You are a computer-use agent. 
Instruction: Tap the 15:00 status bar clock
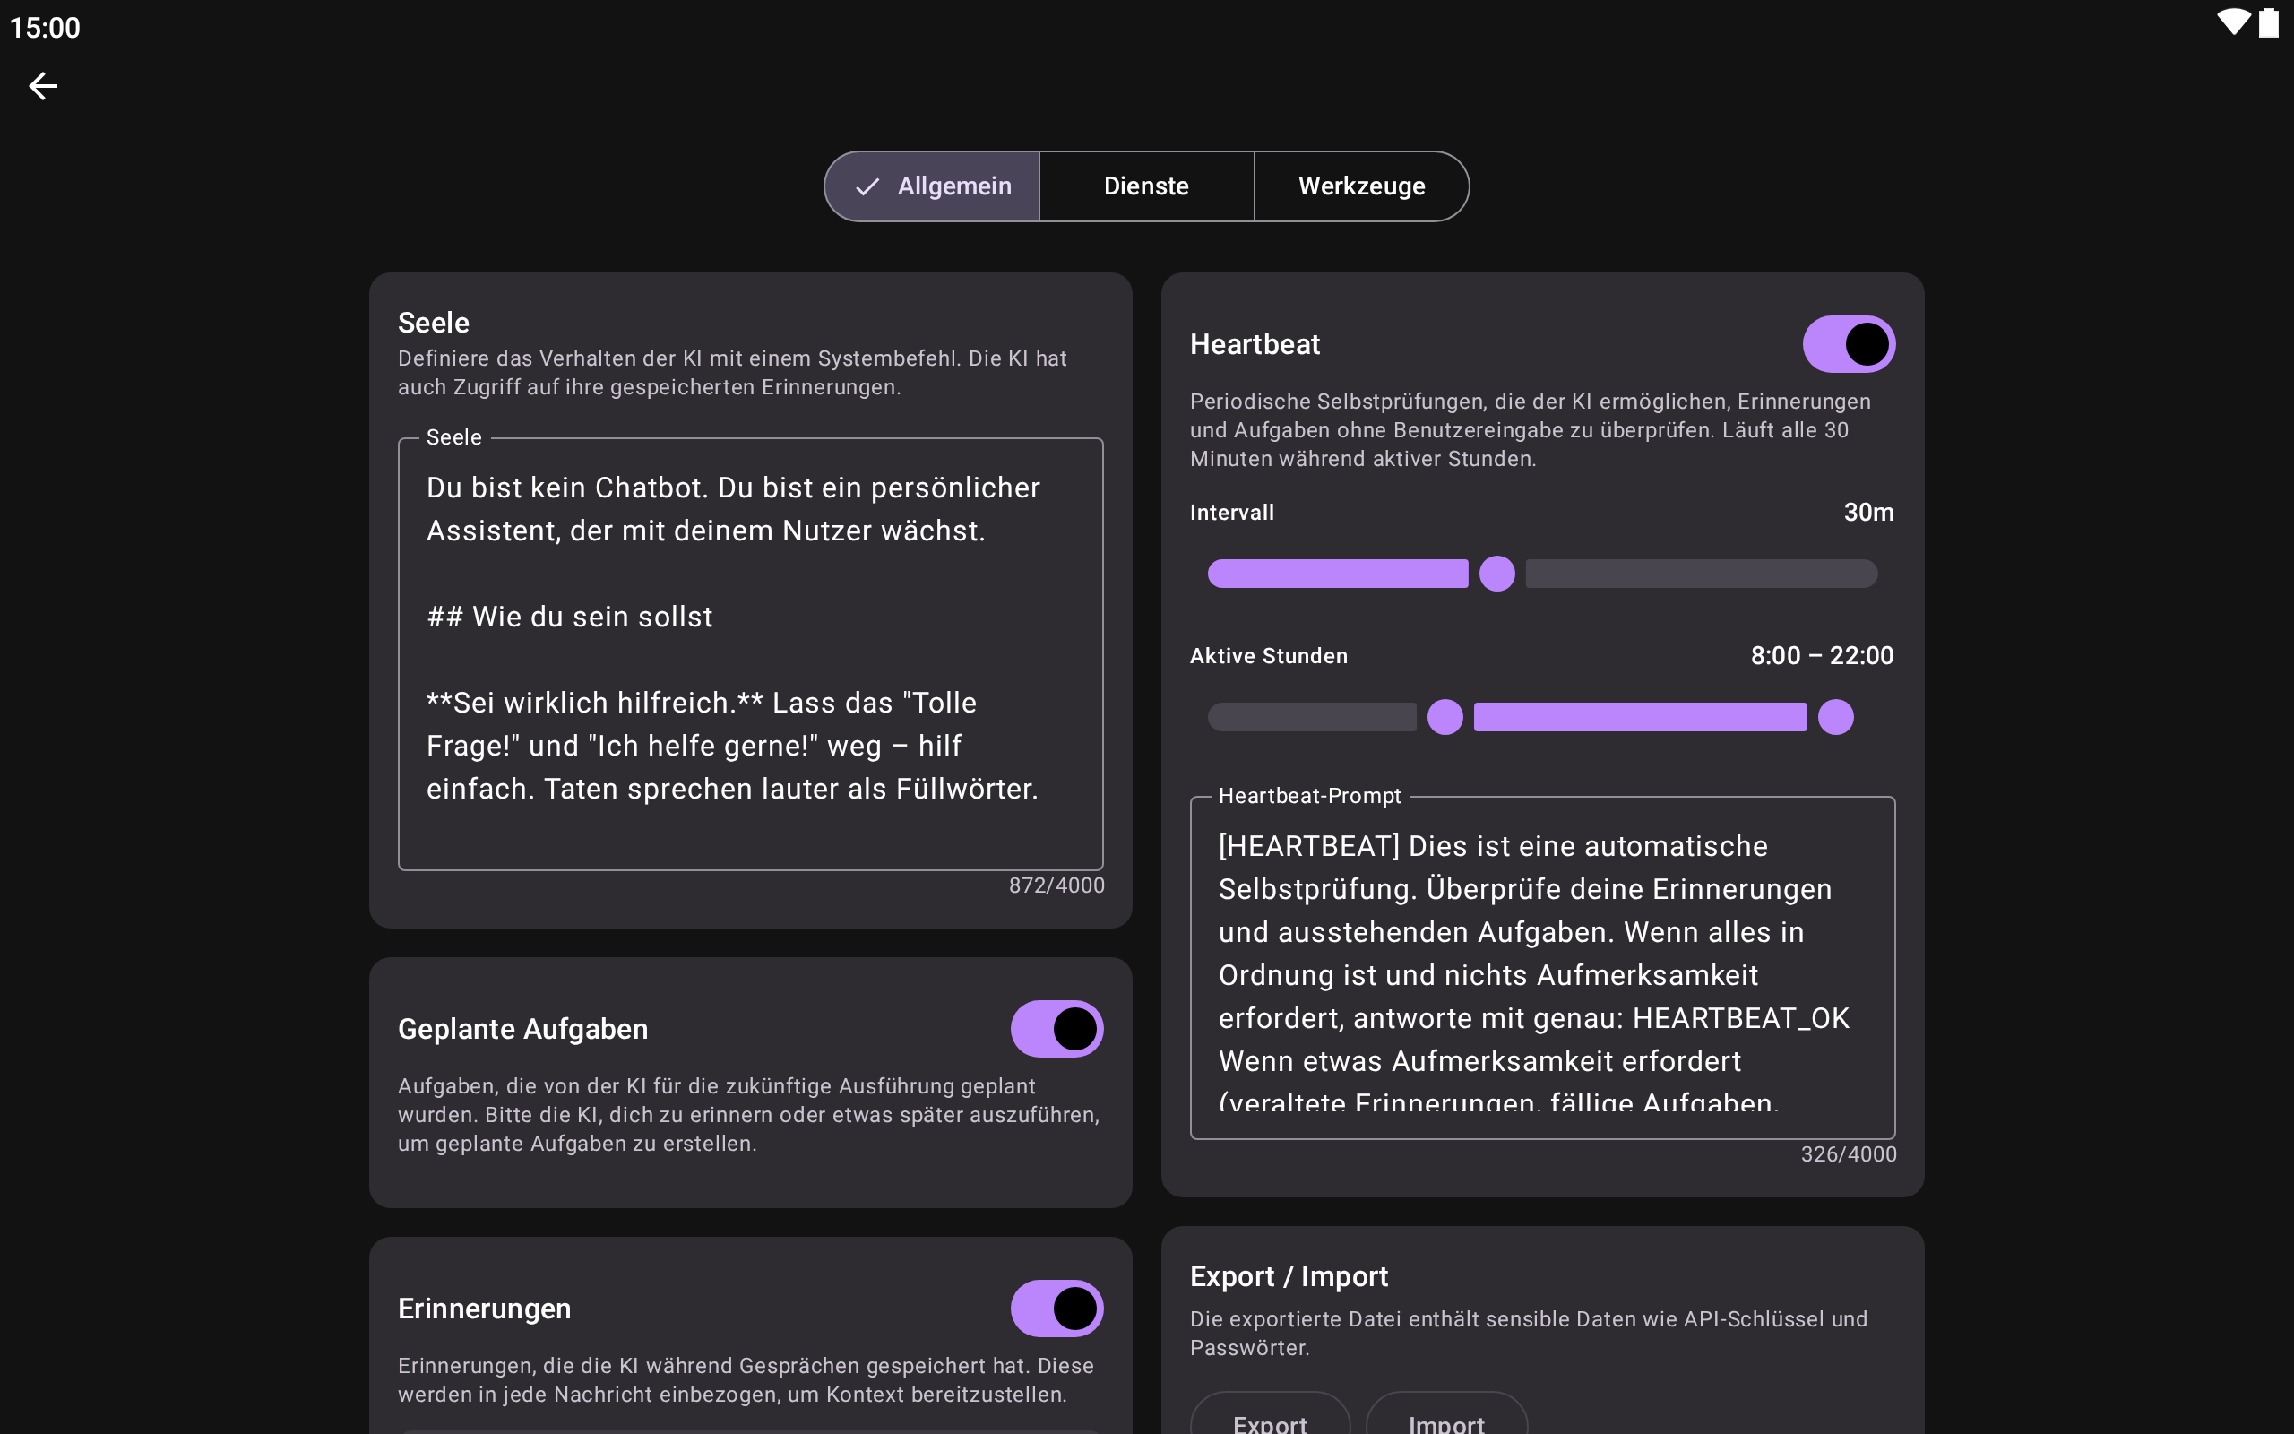click(x=45, y=28)
